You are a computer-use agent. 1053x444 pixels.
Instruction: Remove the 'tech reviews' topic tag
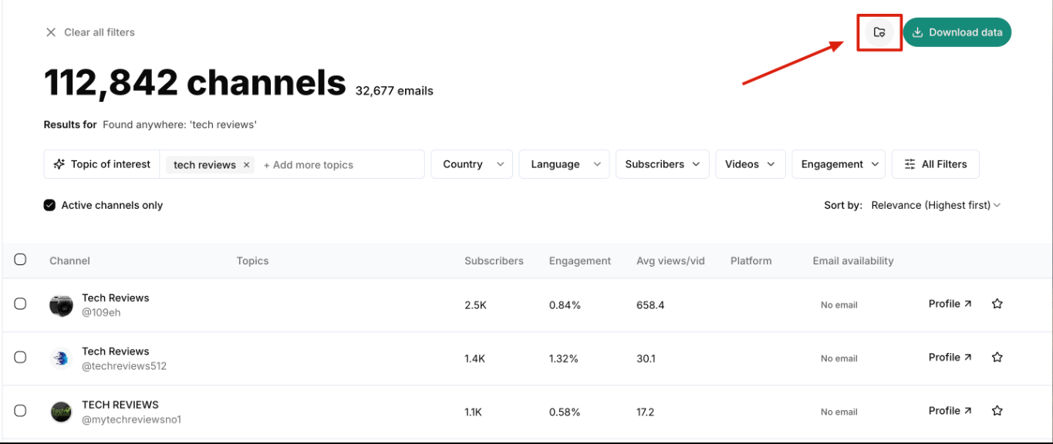[247, 165]
